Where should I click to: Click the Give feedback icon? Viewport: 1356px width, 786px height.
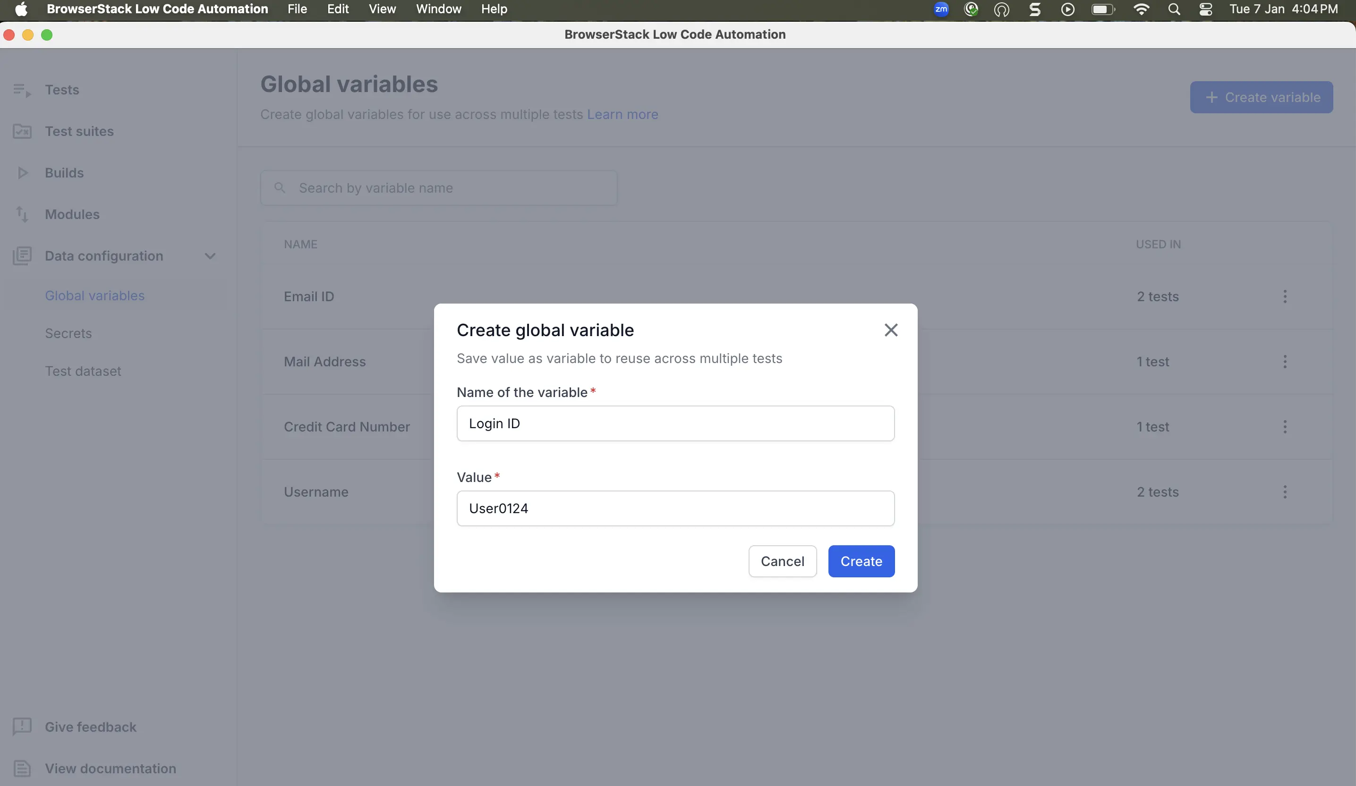tap(22, 727)
